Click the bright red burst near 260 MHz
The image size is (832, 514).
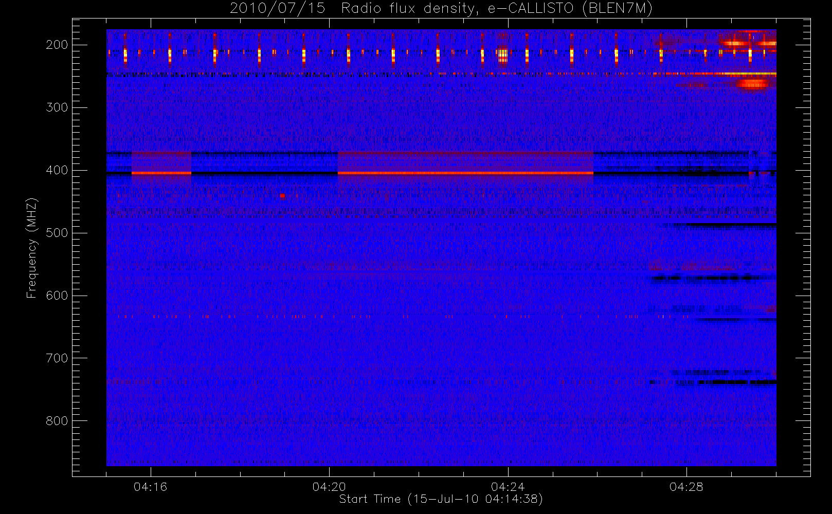pos(753,83)
